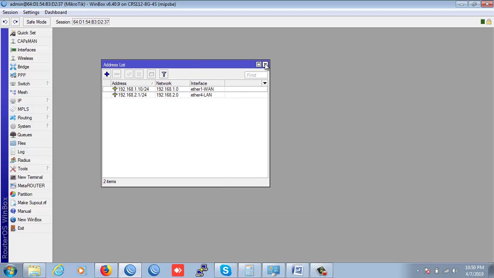
Task: Click the Find search field
Action: click(256, 75)
